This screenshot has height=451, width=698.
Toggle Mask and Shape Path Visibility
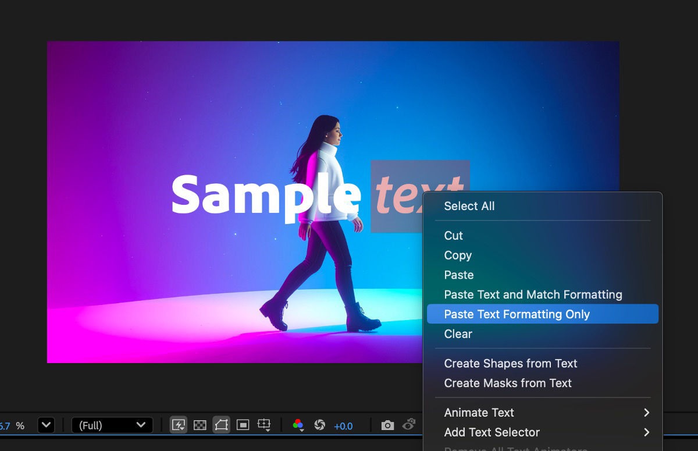click(221, 425)
